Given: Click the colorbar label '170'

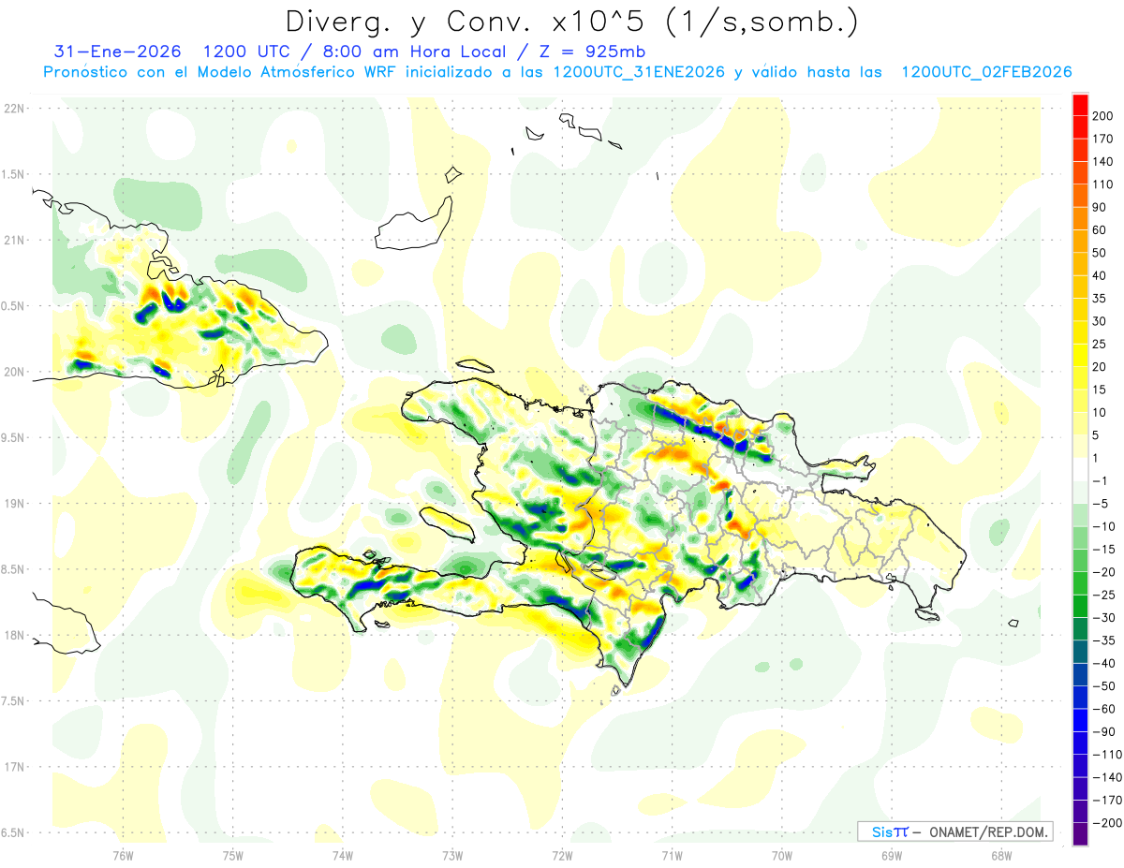Looking at the screenshot, I should point(1104,139).
